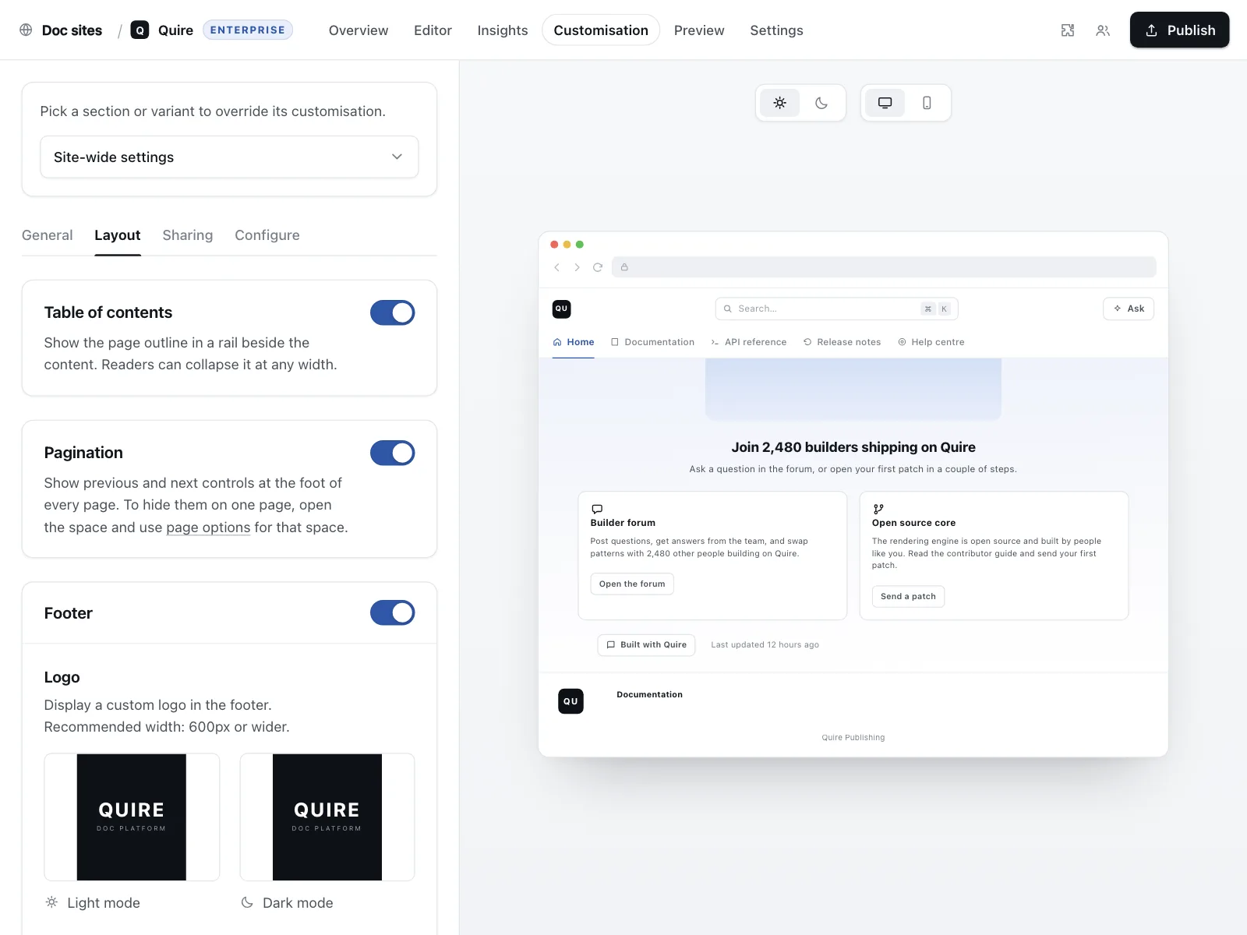Viewport: 1247px width, 935px height.
Task: Go to the Editor section
Action: pos(433,30)
